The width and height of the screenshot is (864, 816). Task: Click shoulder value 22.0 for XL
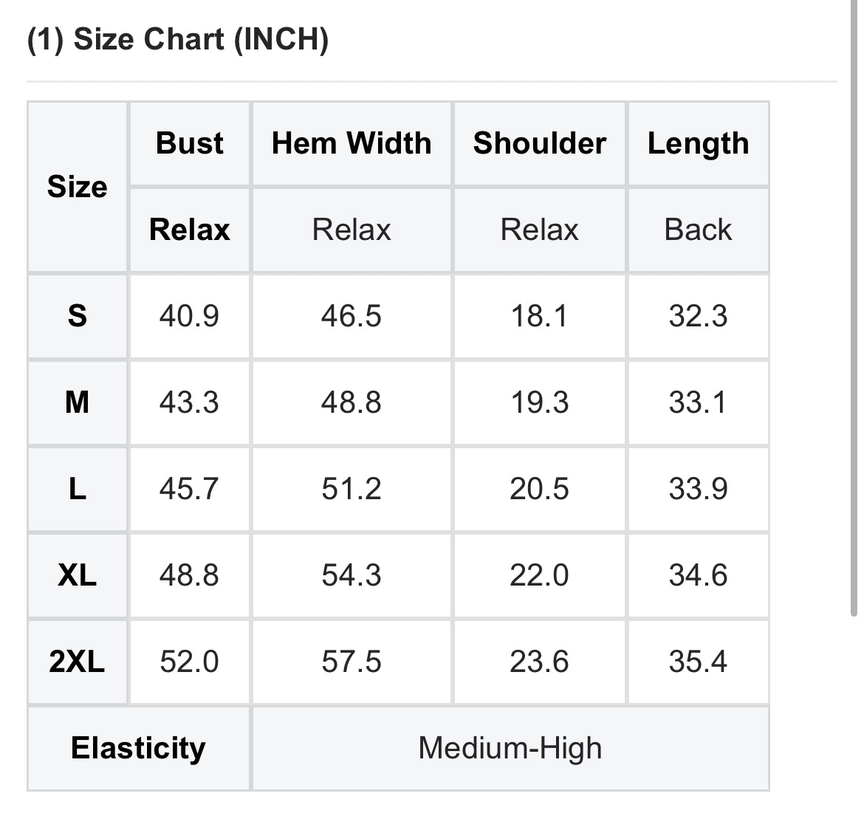(x=539, y=575)
